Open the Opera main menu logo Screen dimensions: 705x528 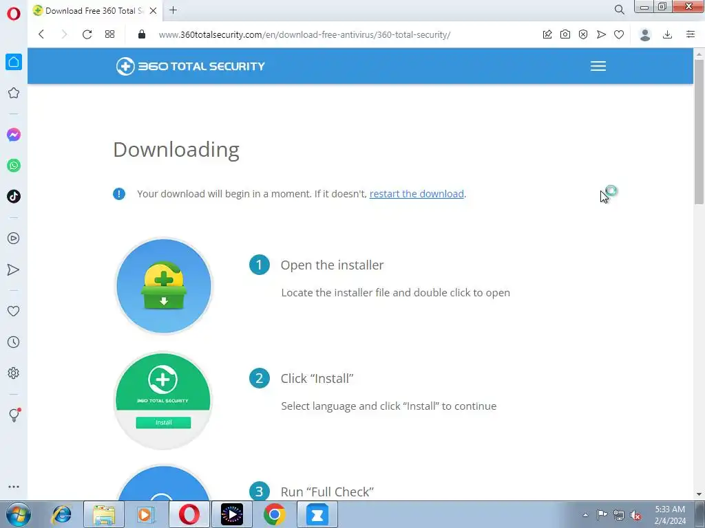point(14,14)
